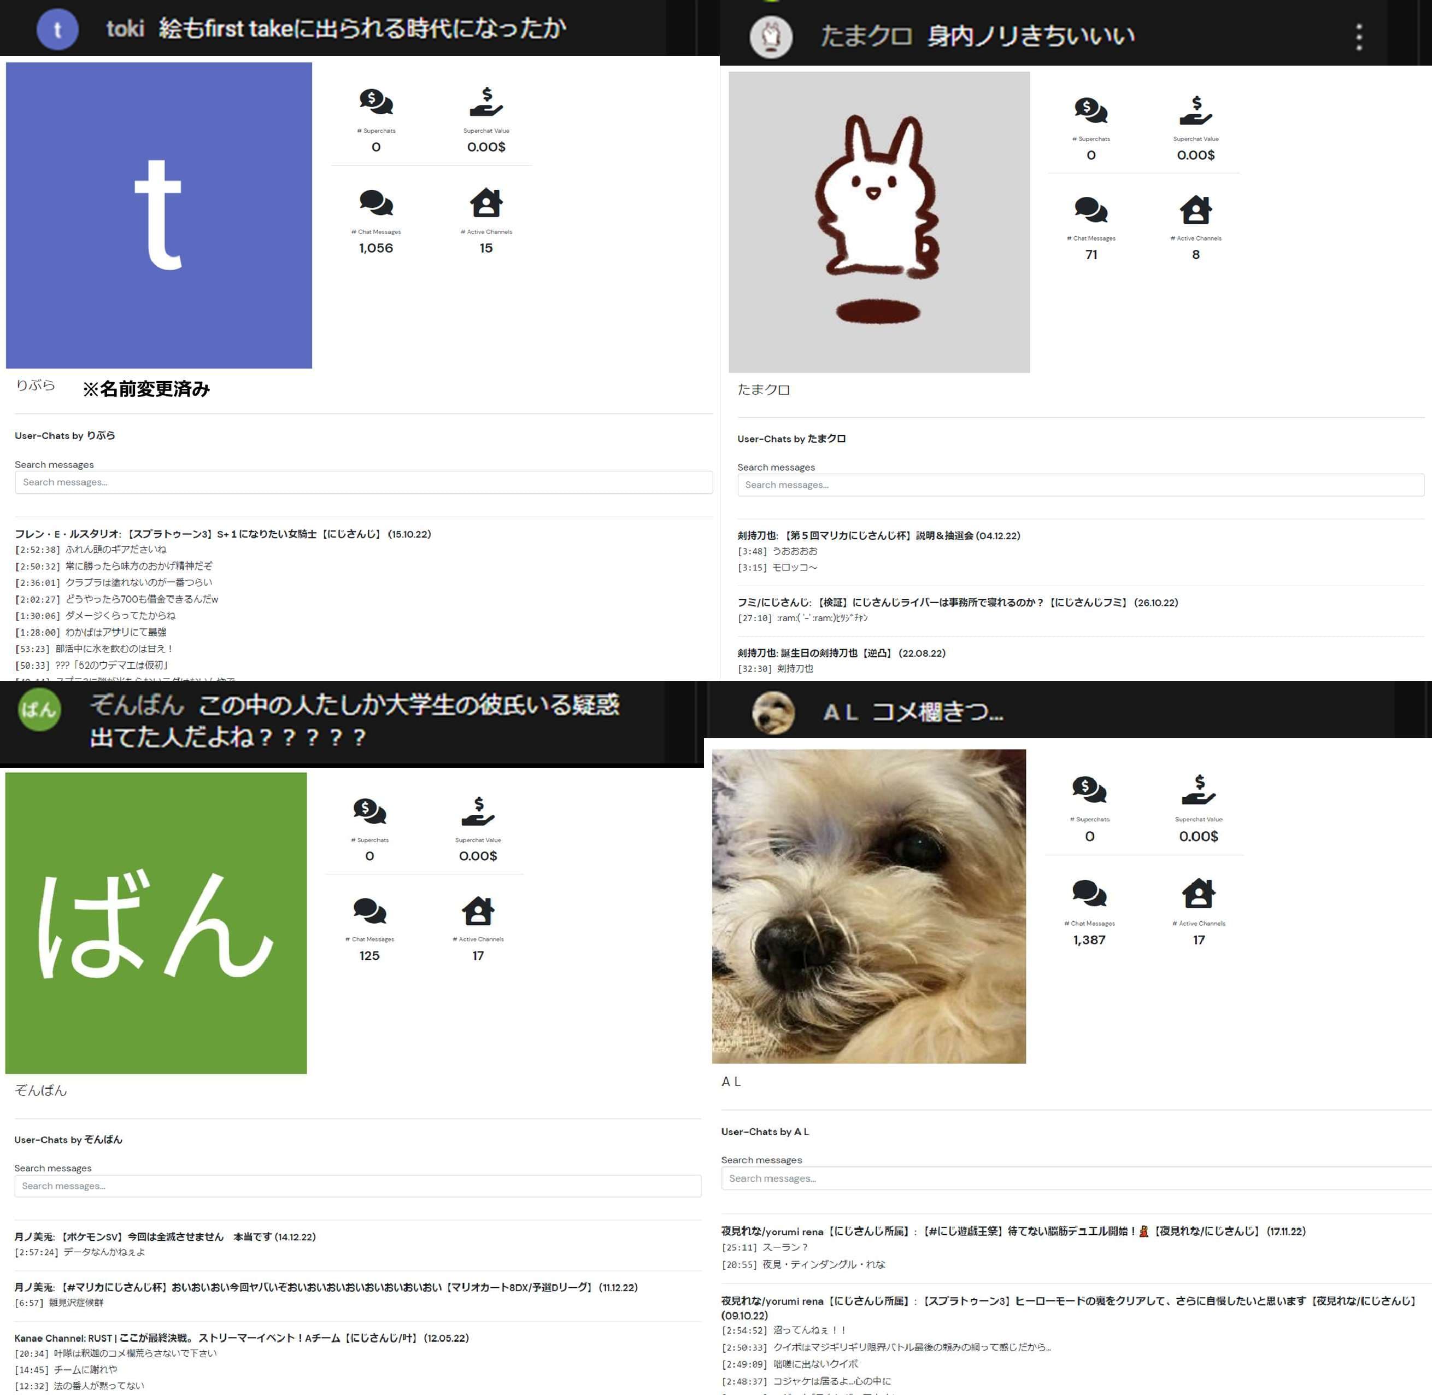Open the three-dot menu on the たまクロ chat
This screenshot has height=1395, width=1432.
[x=1359, y=37]
